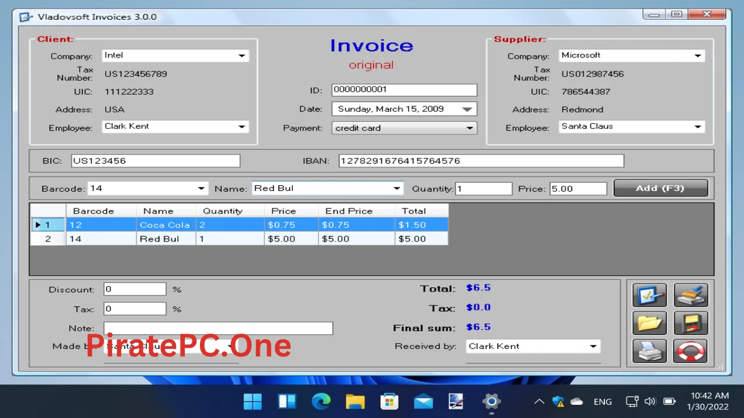Click End Price cell of Red Bul row
Screen dimensions: 744x418
pos(356,239)
